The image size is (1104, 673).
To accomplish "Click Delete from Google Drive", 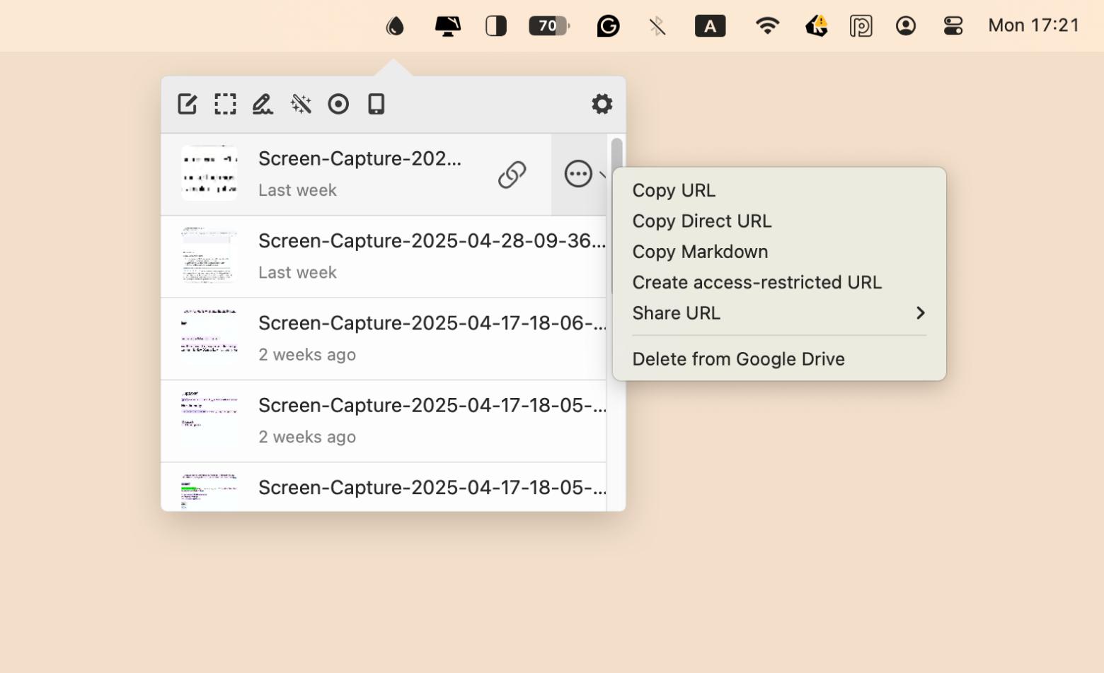I will [738, 359].
